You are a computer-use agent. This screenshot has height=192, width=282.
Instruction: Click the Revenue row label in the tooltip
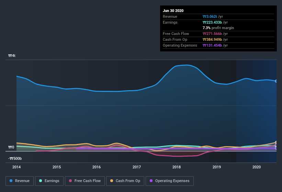pos(170,16)
